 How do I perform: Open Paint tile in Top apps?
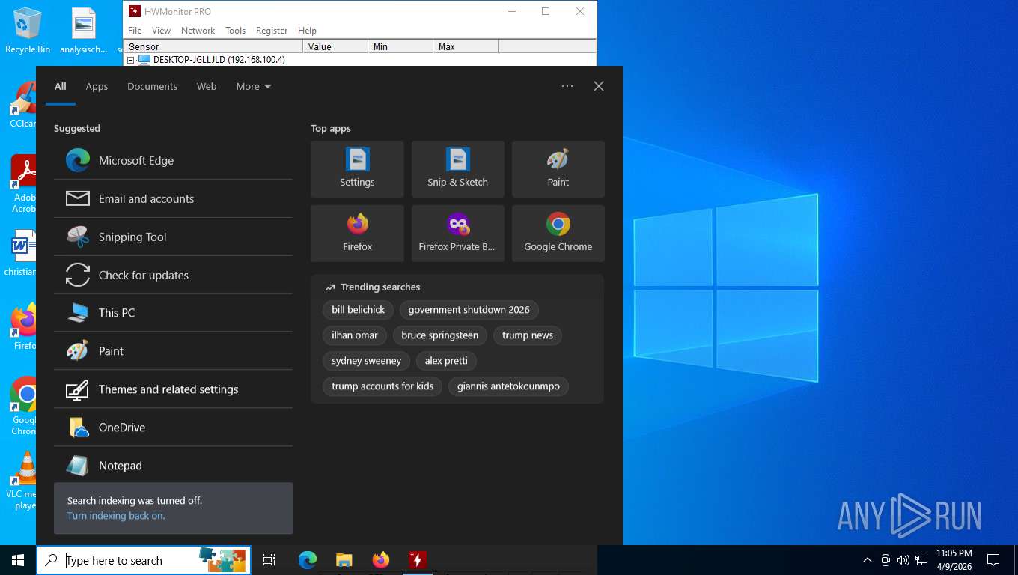coord(558,169)
